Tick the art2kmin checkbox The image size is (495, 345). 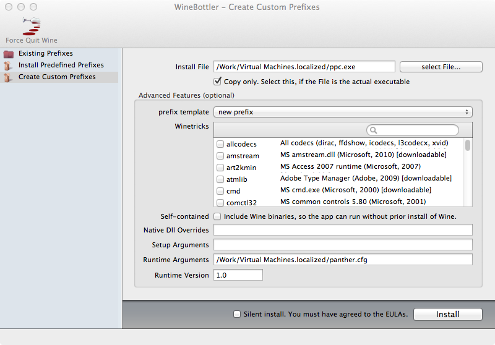220,168
